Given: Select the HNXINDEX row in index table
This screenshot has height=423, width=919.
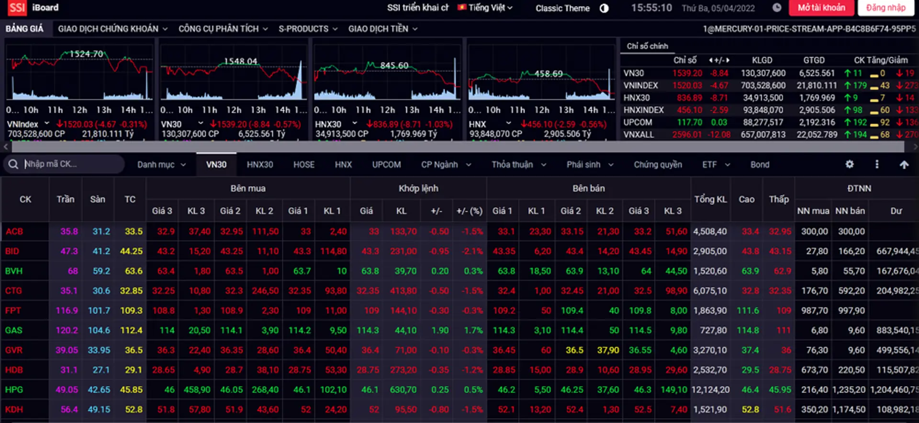Looking at the screenshot, I should click(769, 110).
